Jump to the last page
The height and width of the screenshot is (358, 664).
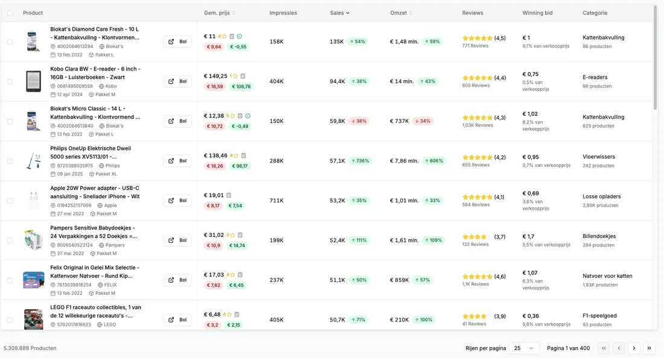pyautogui.click(x=649, y=348)
